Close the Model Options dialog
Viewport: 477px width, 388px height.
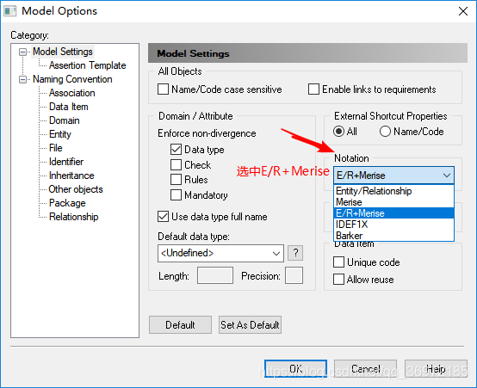coord(463,11)
